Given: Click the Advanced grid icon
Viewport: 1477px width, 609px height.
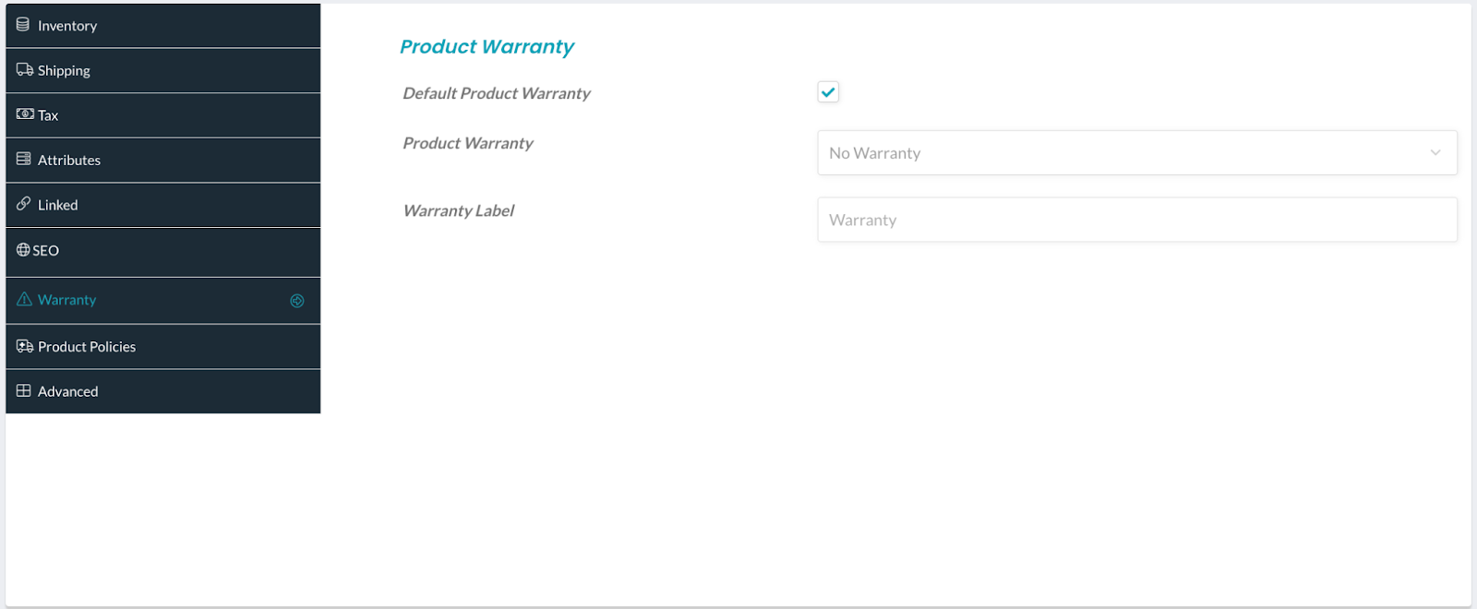Looking at the screenshot, I should pyautogui.click(x=24, y=390).
